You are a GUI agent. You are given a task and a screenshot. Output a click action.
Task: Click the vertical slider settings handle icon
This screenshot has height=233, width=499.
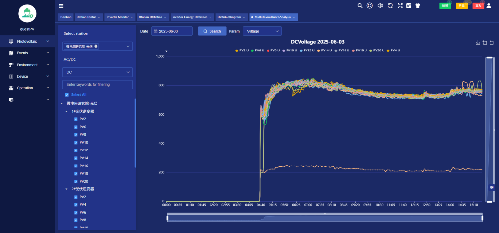(x=492, y=188)
